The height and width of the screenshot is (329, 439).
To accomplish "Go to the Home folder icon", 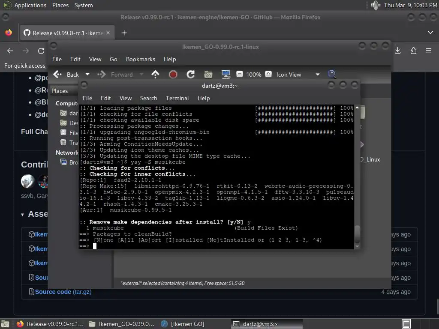I will tap(208, 75).
